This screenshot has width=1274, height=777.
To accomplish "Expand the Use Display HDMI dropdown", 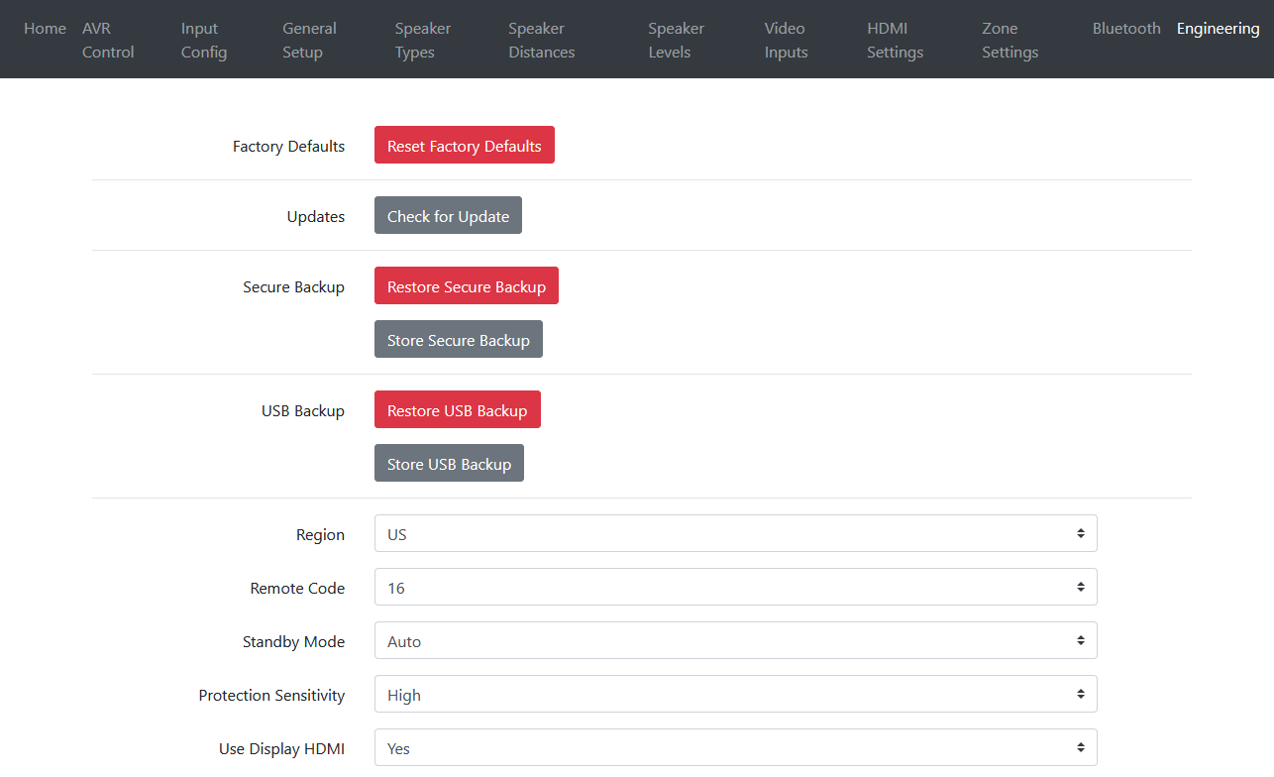I will [735, 748].
